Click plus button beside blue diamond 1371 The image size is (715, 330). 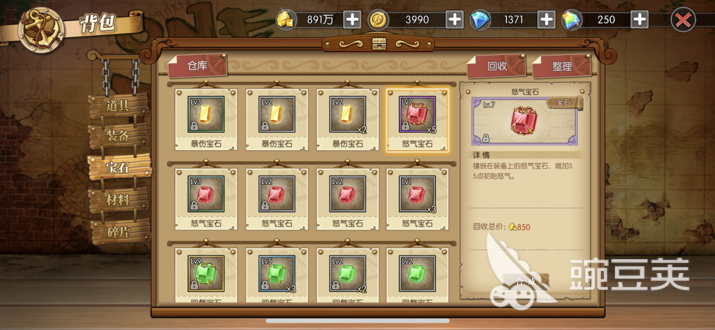[x=546, y=20]
